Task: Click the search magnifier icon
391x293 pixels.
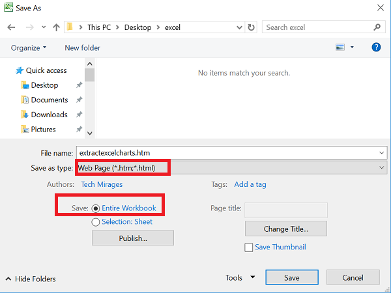Action: click(377, 27)
